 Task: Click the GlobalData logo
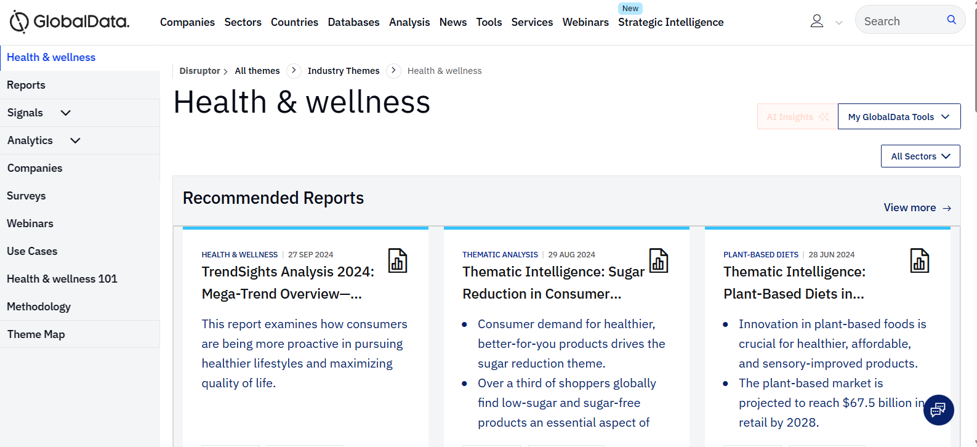[x=70, y=22]
